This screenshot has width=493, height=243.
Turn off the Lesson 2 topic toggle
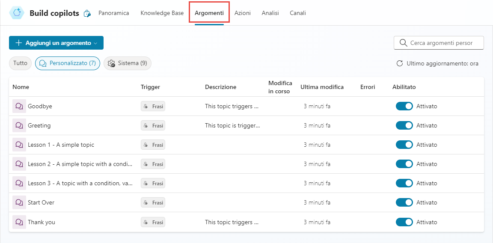point(404,164)
